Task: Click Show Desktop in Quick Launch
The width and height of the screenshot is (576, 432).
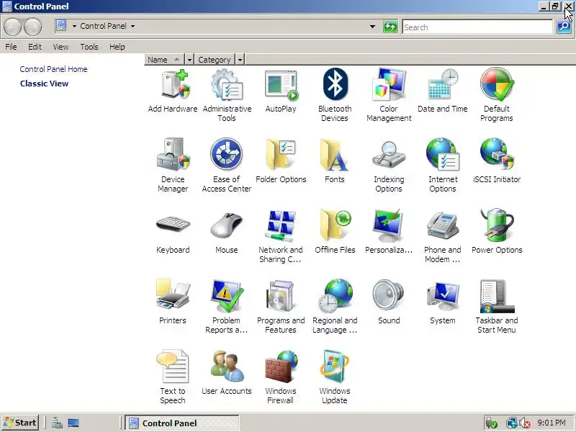Action: click(73, 423)
